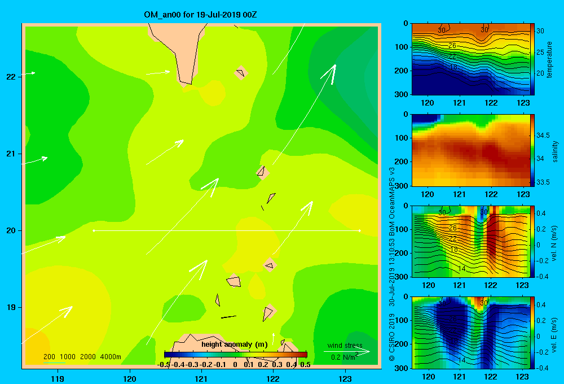Click the longitude 119 label on main map
This screenshot has height=384, width=564.
58,378
